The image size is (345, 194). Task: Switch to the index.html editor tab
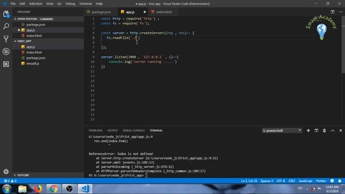(164, 12)
